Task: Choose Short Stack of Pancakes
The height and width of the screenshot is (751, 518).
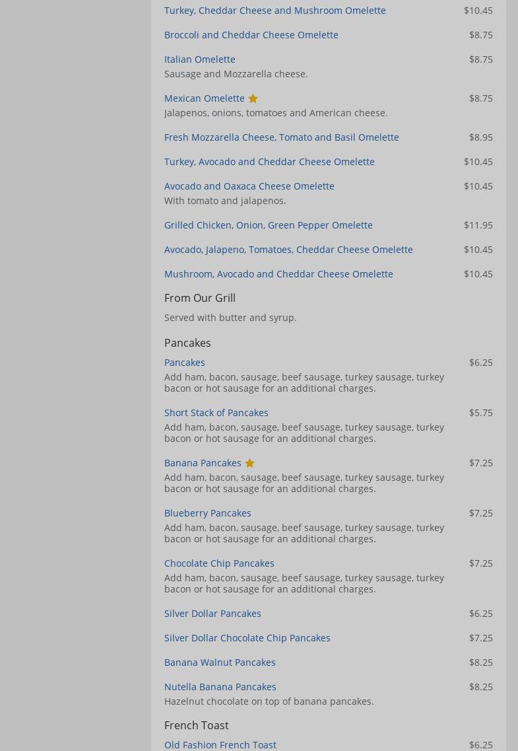Action: coord(216,413)
